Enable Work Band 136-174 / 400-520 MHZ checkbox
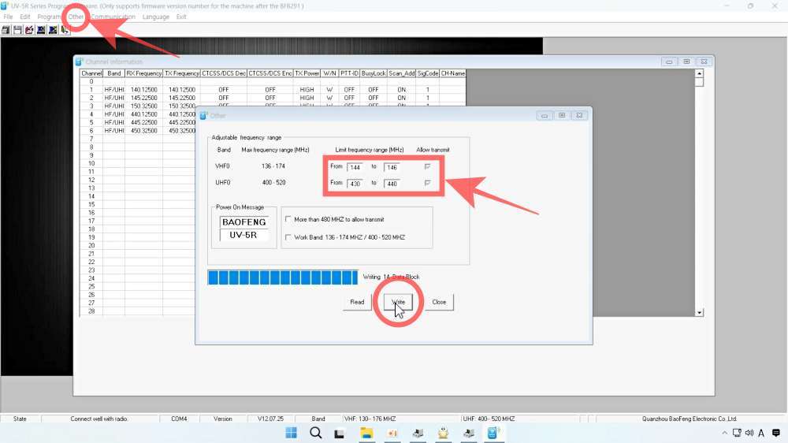This screenshot has width=788, height=443. point(288,237)
